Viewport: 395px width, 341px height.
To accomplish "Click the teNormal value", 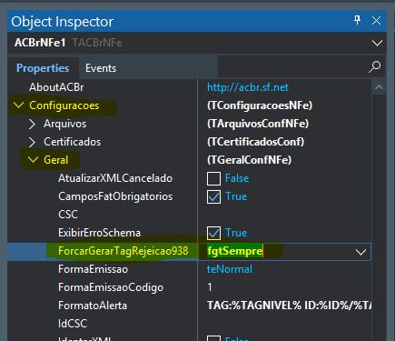I will 230,269.
